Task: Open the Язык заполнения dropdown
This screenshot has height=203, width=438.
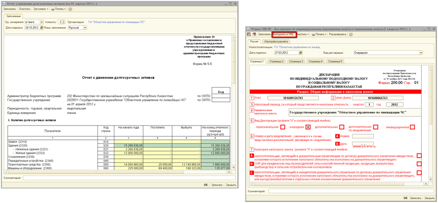Action: tap(85, 28)
